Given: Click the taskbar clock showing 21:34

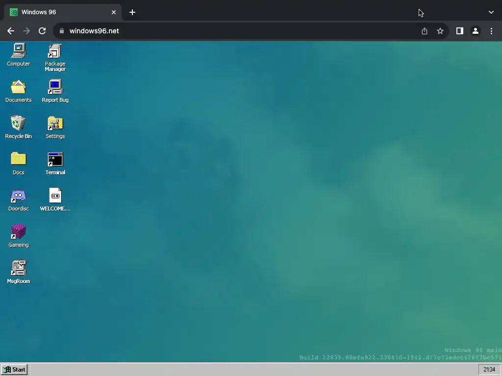Looking at the screenshot, I should point(489,370).
